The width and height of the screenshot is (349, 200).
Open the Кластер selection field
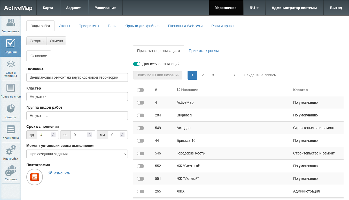click(x=77, y=97)
